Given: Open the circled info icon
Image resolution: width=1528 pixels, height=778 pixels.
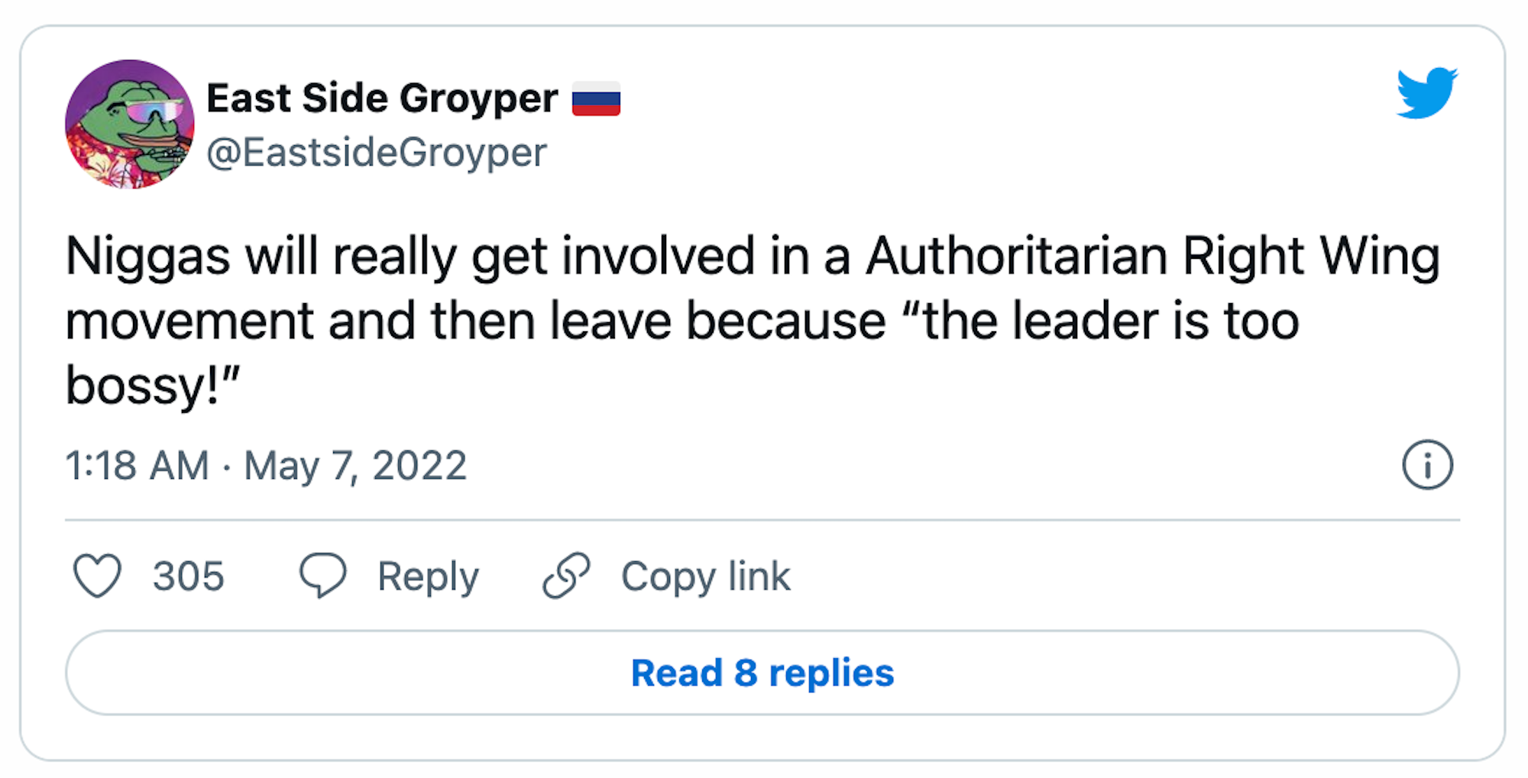Looking at the screenshot, I should click(1426, 465).
